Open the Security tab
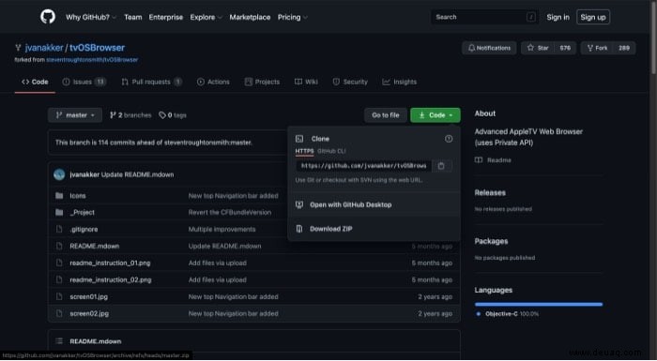Viewport: 657px width, 361px height. (350, 82)
